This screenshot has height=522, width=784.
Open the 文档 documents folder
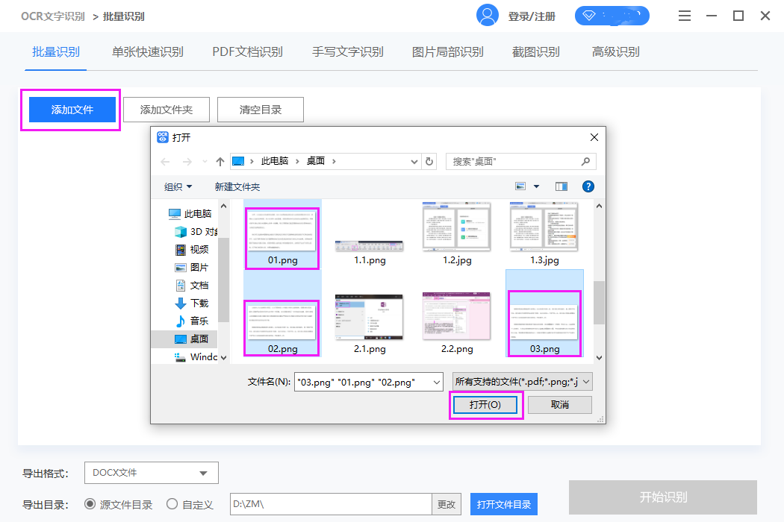(x=191, y=285)
